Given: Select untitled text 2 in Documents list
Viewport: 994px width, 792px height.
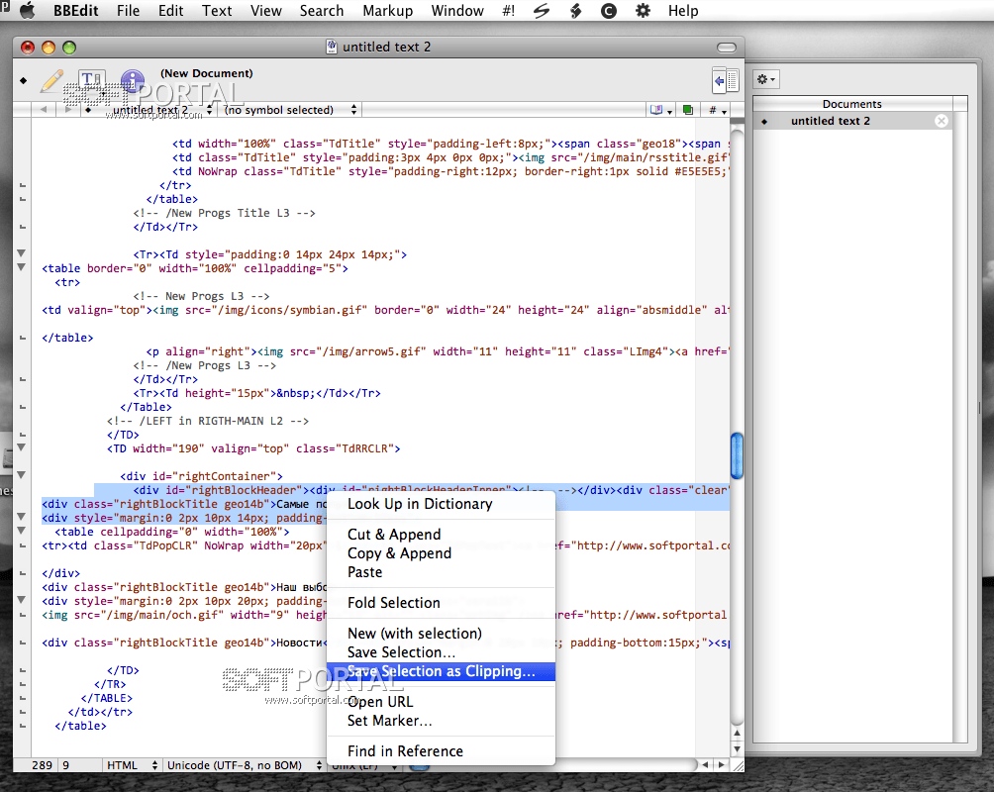Looking at the screenshot, I should point(830,121).
